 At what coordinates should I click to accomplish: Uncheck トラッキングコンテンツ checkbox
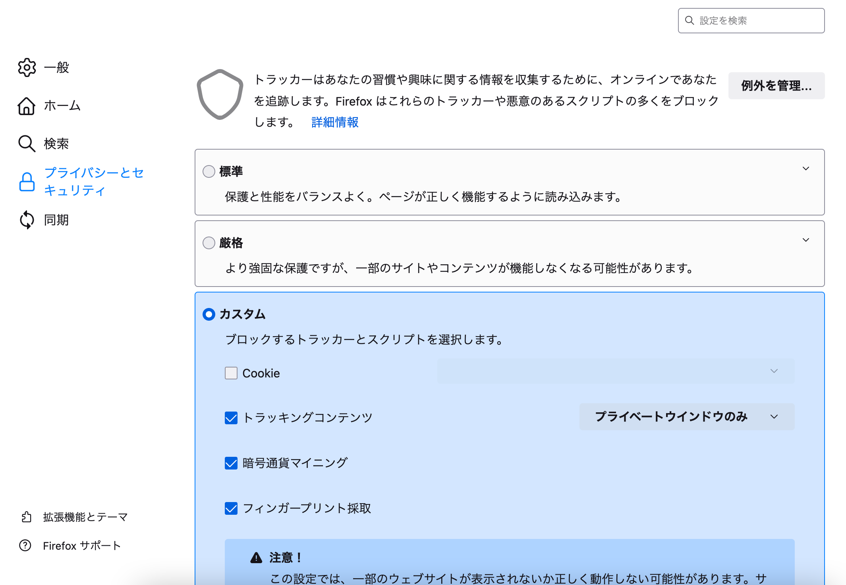pyautogui.click(x=231, y=418)
